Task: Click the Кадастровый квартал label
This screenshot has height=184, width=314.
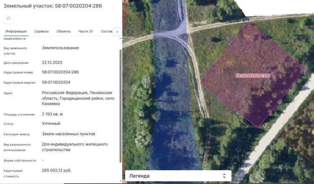Action: (x=19, y=83)
